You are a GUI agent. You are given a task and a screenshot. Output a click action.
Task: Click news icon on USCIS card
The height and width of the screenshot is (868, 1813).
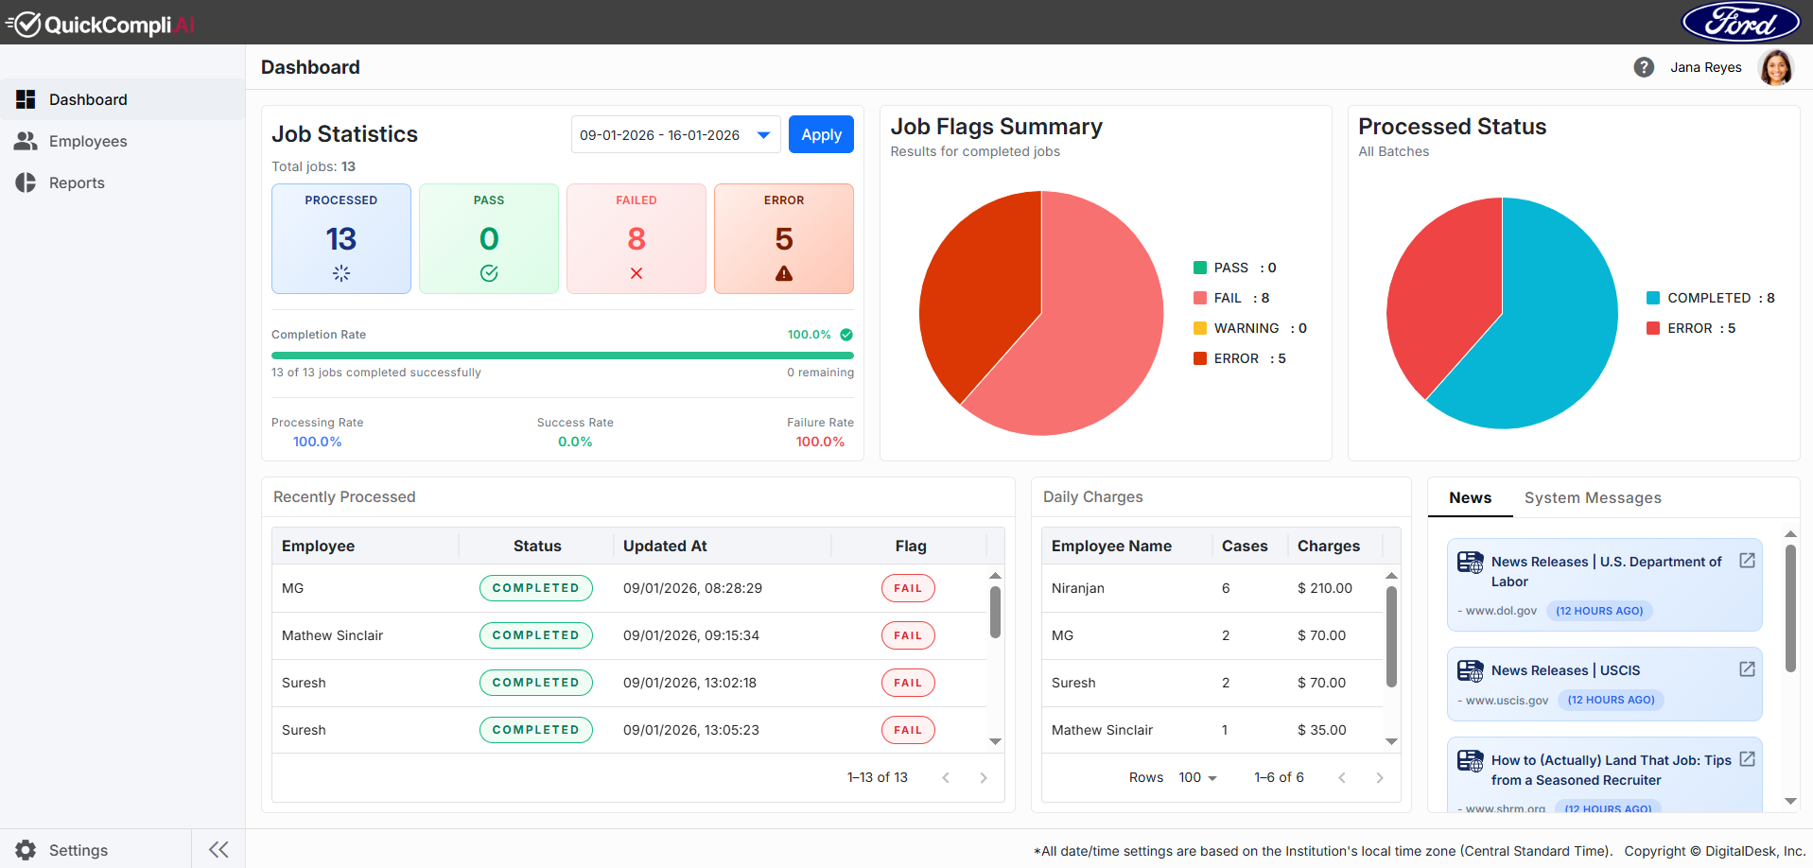point(1471,670)
